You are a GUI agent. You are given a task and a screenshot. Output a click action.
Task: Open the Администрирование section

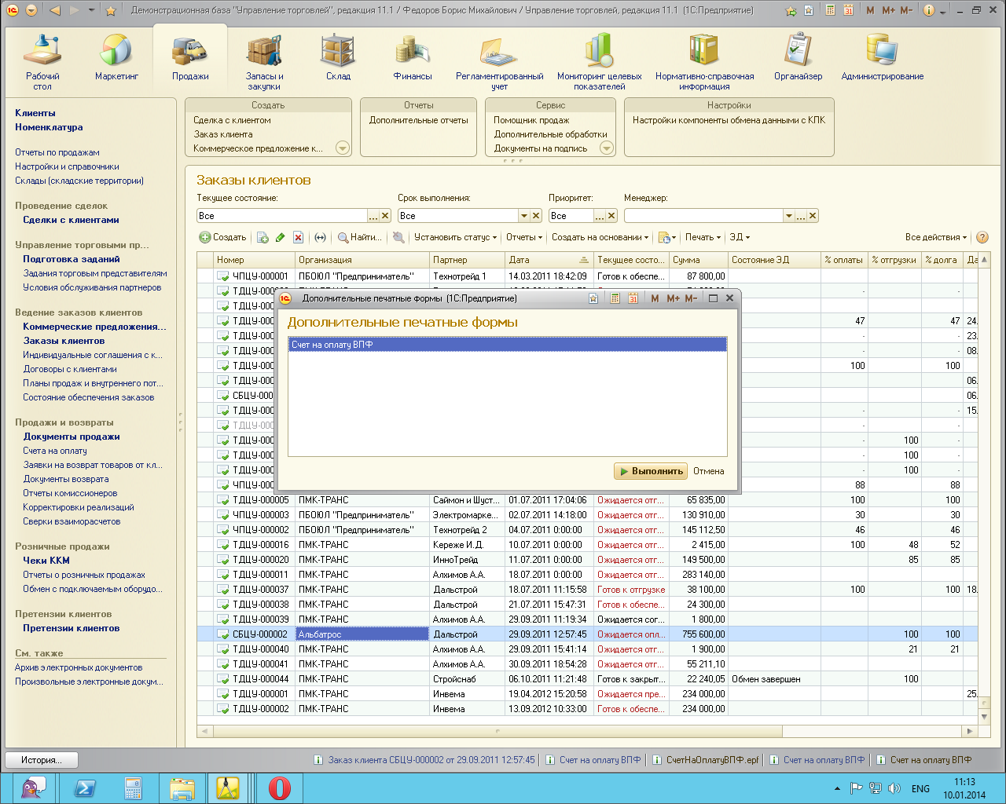pyautogui.click(x=882, y=58)
